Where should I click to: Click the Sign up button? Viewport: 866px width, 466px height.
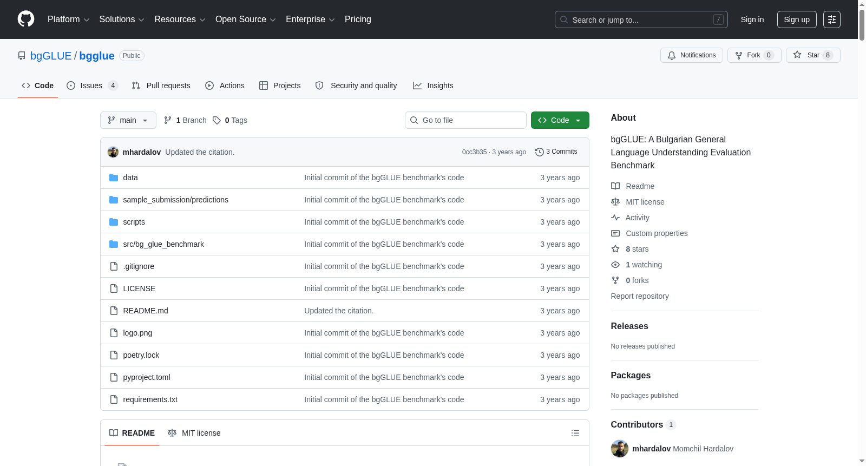[x=797, y=19]
